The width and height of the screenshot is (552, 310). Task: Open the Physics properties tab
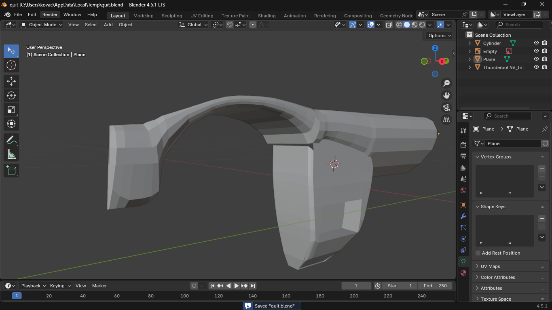point(463,239)
